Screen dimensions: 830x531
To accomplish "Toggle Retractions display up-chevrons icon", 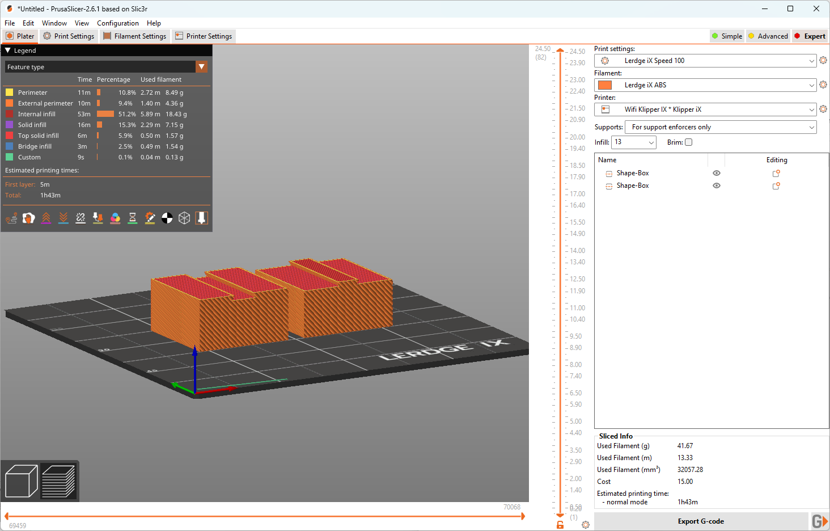I will (x=46, y=218).
